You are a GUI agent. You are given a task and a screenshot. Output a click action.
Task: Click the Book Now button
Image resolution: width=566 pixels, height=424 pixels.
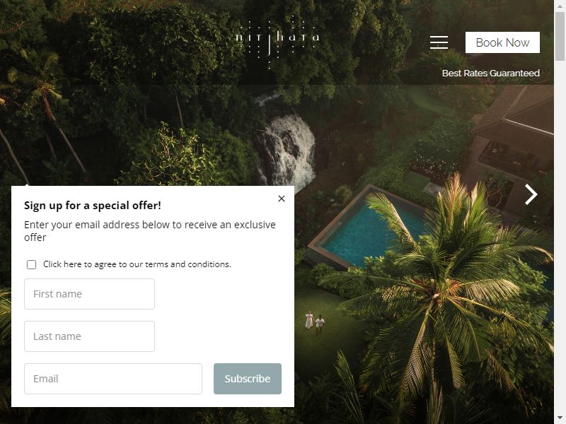tap(502, 42)
